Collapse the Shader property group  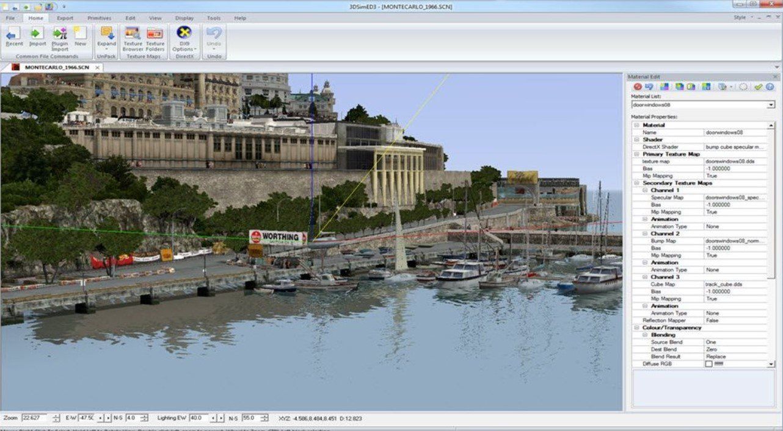[x=636, y=140]
